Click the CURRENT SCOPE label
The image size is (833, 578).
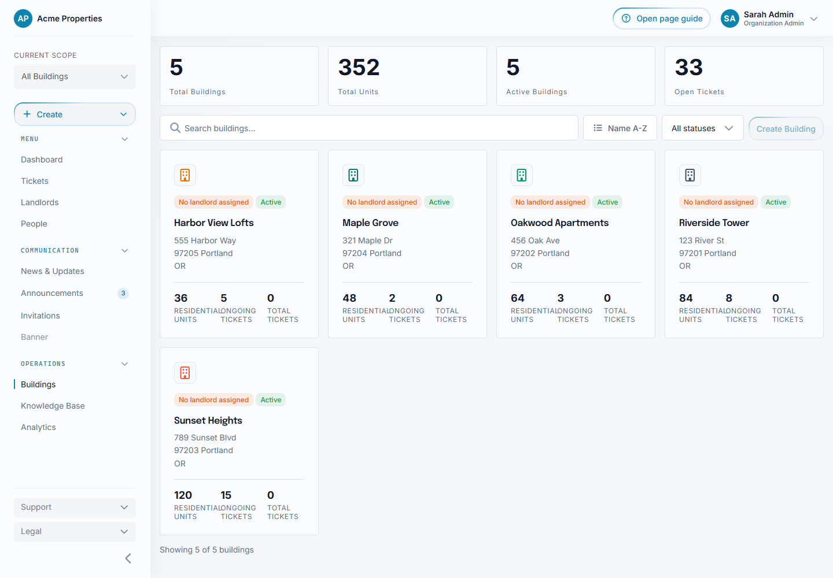45,55
